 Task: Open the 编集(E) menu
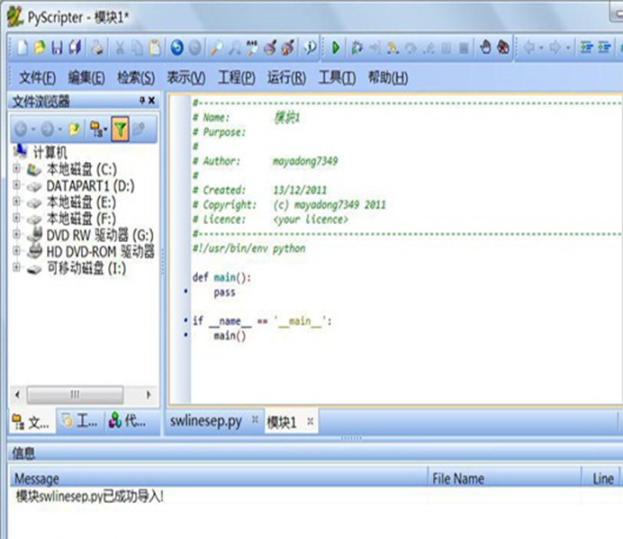(86, 77)
